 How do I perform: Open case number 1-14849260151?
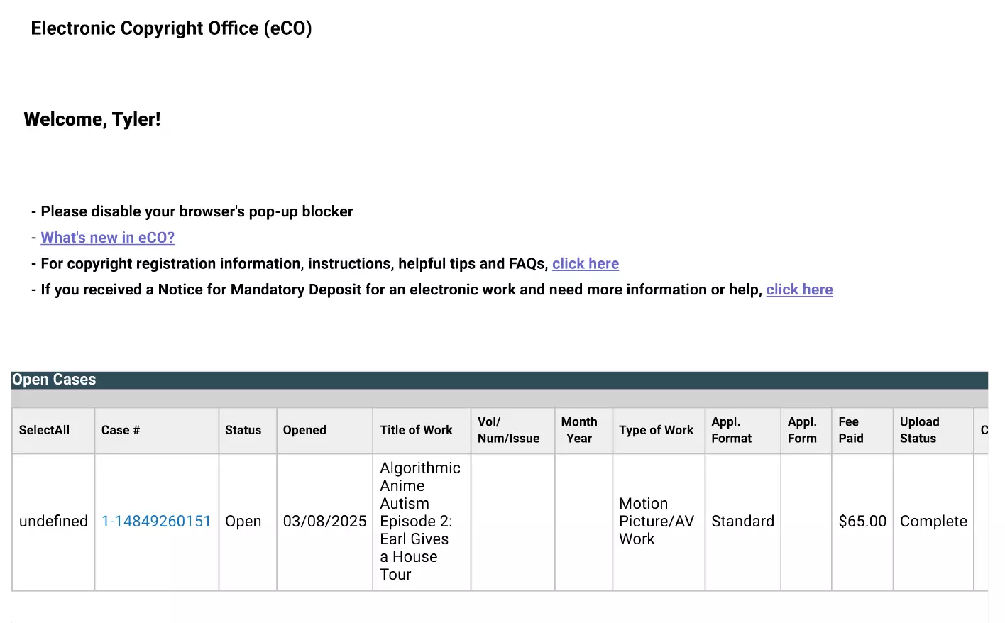156,522
